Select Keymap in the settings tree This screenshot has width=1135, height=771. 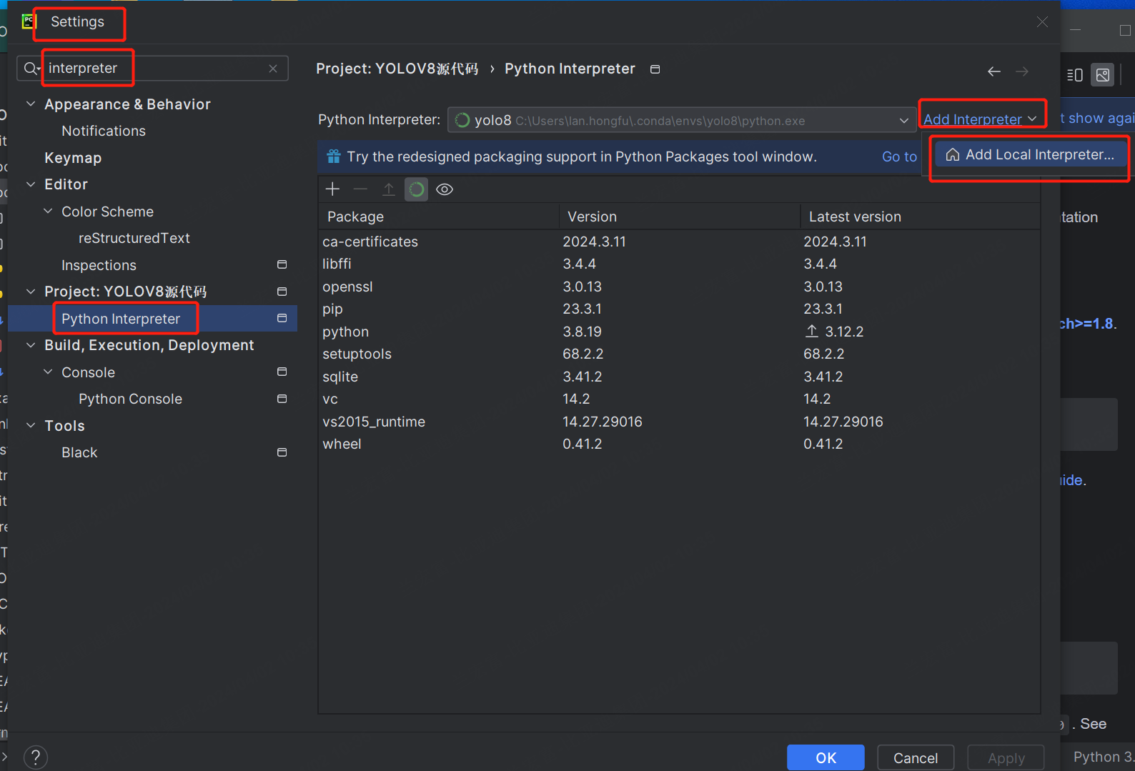click(x=73, y=158)
